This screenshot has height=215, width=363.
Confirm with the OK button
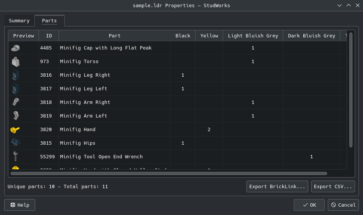tap(309, 205)
